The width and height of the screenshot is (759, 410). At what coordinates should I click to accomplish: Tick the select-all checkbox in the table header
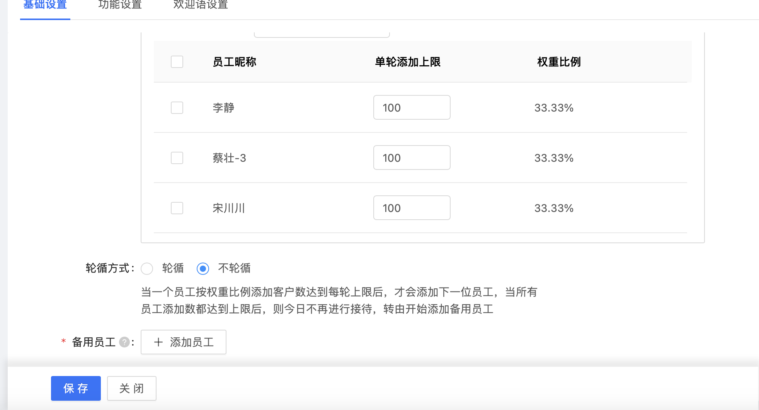(x=177, y=62)
